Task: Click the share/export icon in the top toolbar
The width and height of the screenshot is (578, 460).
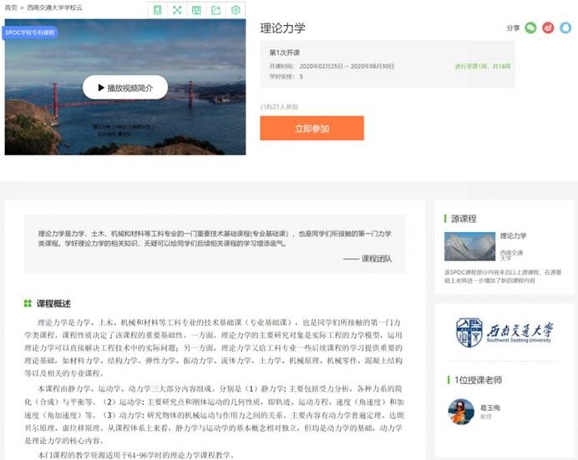Action: 216,10
